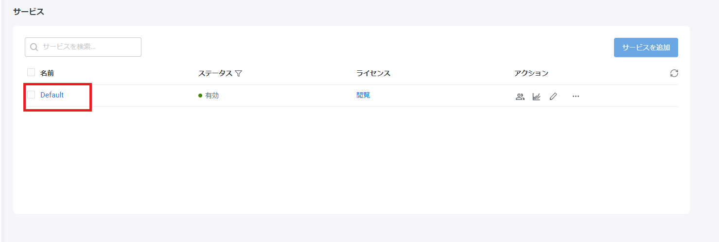Image resolution: width=719 pixels, height=242 pixels.
Task: Refresh the services list with the reload icon
Action: pos(674,73)
